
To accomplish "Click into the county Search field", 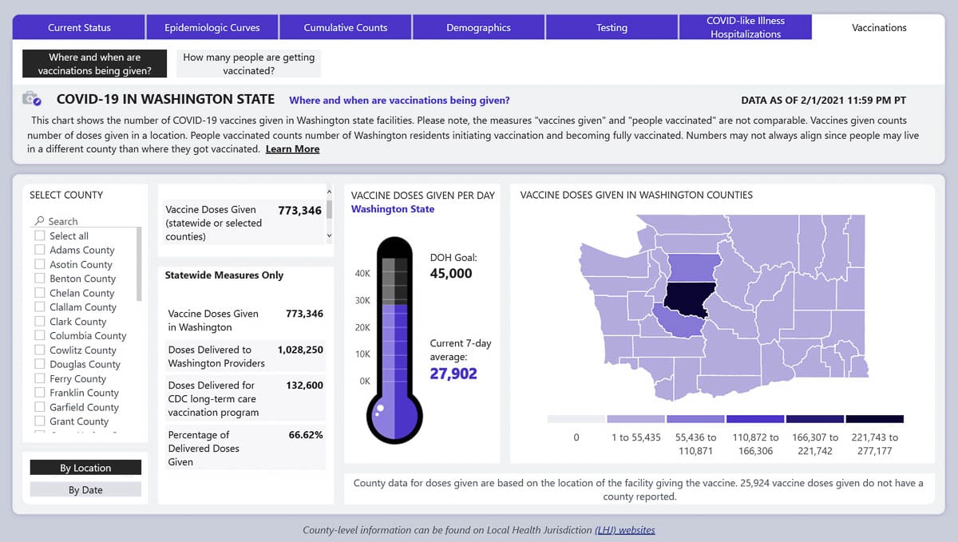I will [x=88, y=221].
